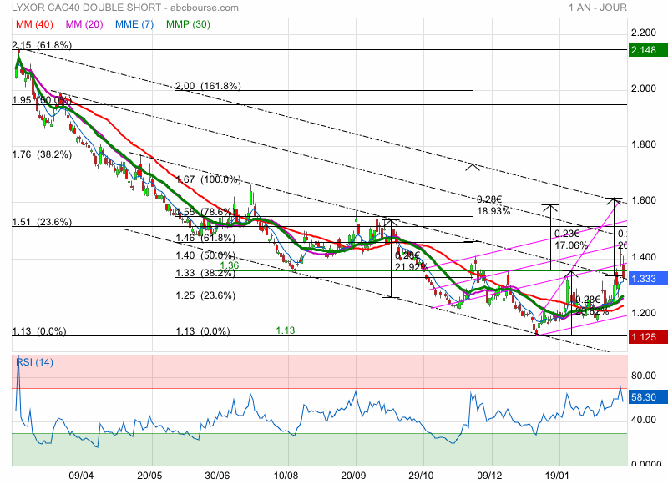Click the green 1.36 support level label

click(x=229, y=265)
